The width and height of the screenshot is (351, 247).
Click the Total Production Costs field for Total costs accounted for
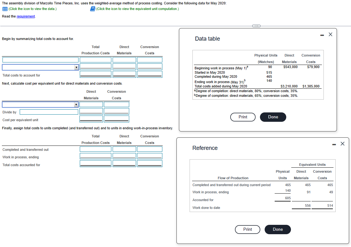95,163
